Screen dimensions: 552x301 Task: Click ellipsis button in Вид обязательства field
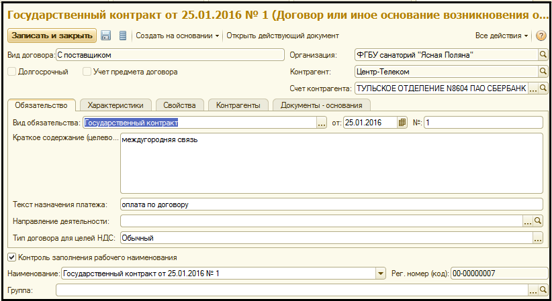point(322,123)
